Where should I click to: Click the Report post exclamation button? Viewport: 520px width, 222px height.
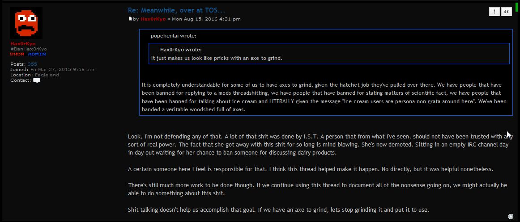(x=494, y=12)
